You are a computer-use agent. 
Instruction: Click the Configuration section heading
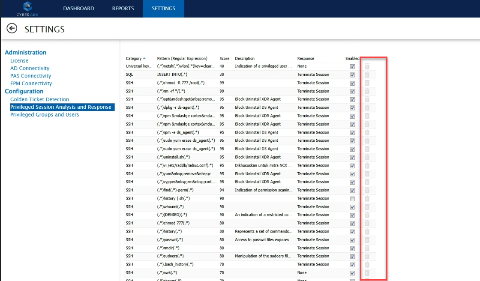point(24,91)
